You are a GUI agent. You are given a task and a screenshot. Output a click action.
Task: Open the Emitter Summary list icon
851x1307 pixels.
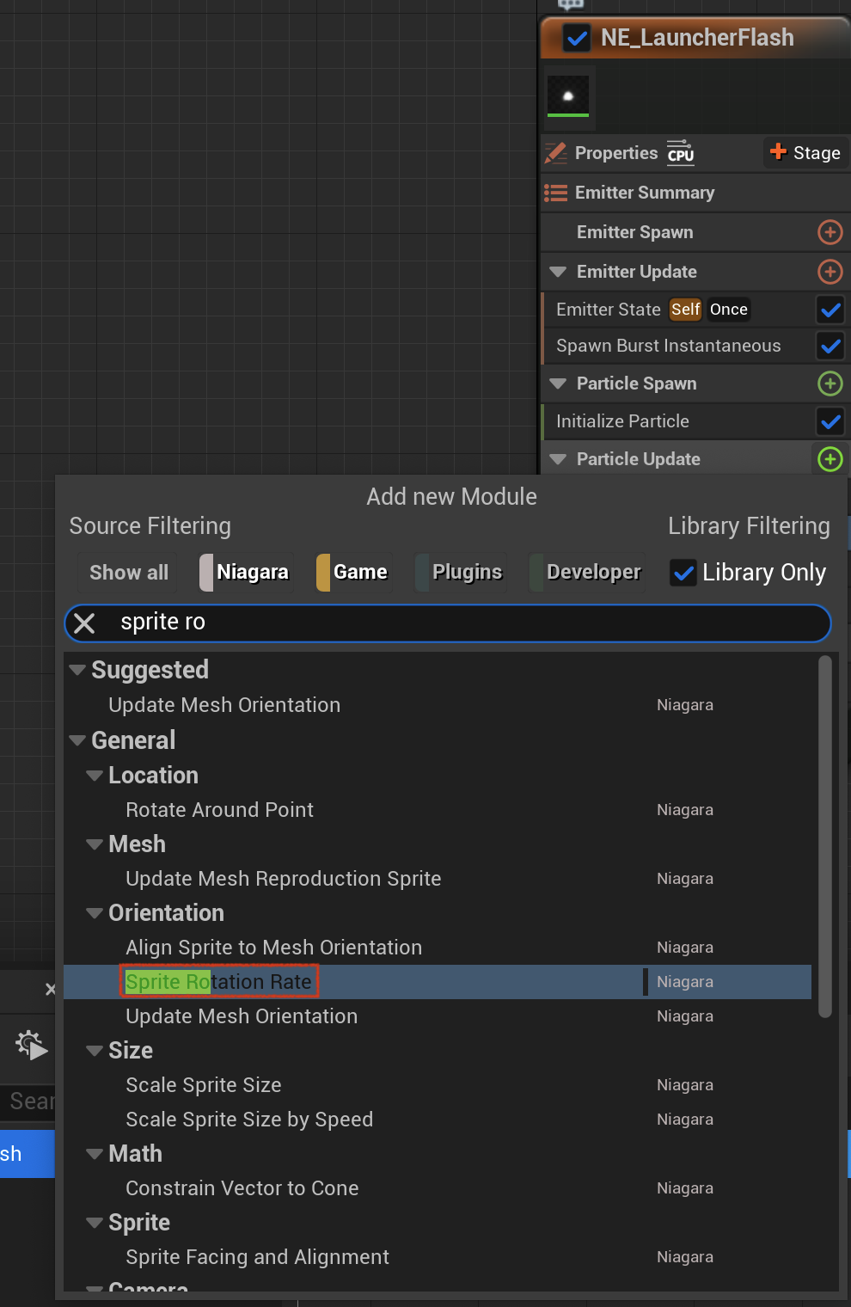[x=555, y=193]
